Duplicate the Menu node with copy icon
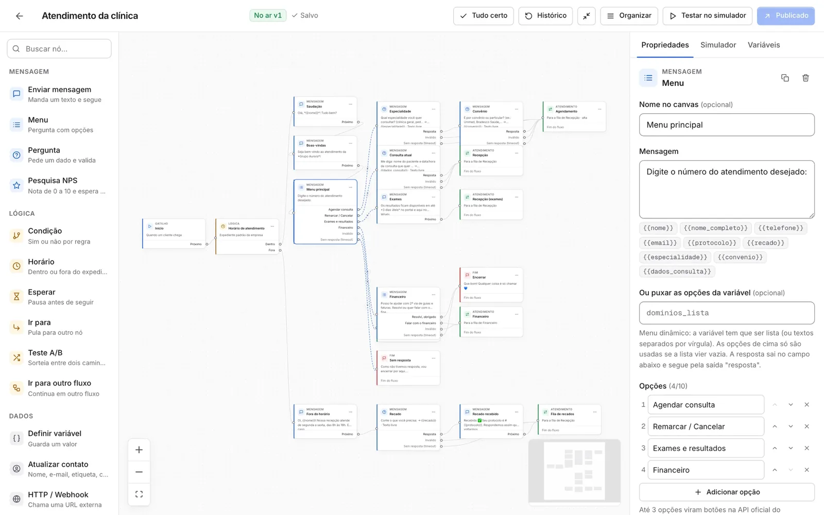Image resolution: width=824 pixels, height=515 pixels. coord(785,78)
